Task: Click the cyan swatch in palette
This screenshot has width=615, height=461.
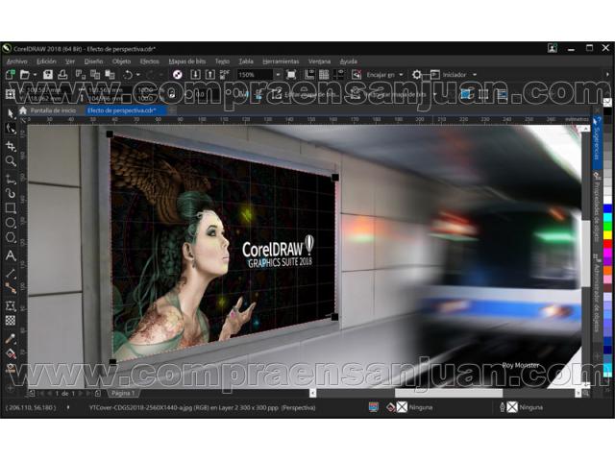Action: point(607,218)
